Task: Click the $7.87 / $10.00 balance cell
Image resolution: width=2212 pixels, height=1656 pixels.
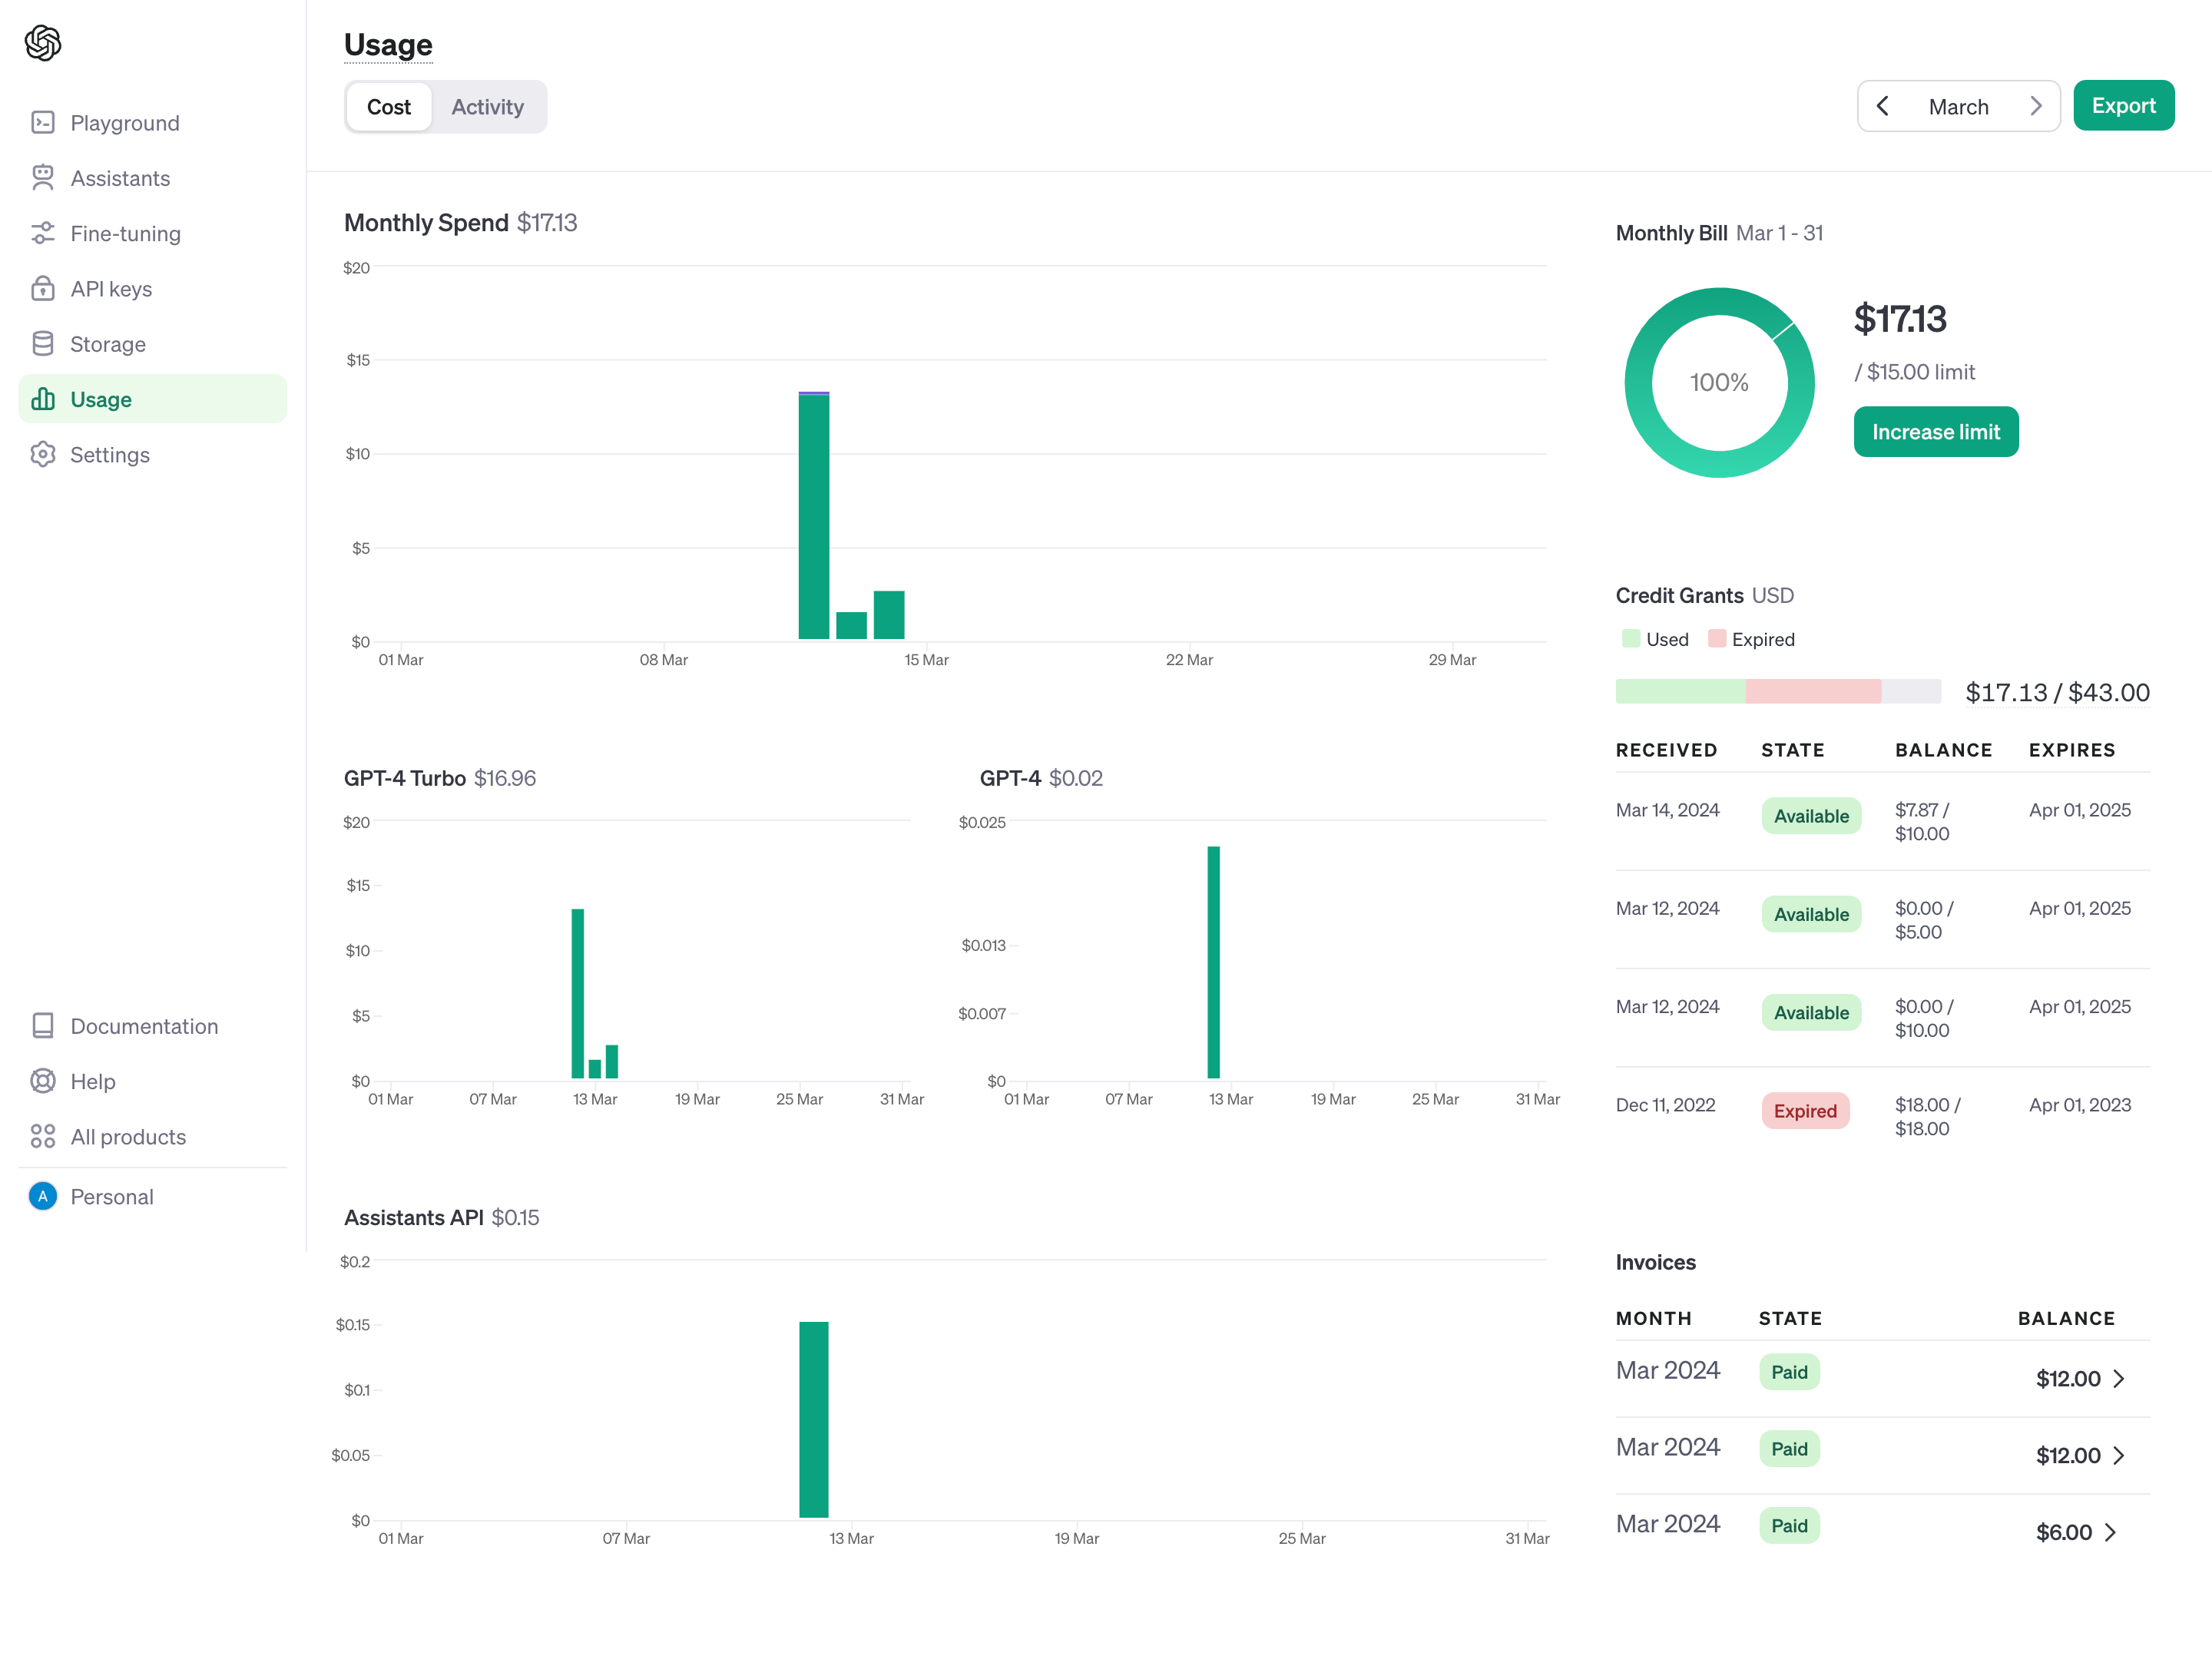Action: tap(1922, 822)
